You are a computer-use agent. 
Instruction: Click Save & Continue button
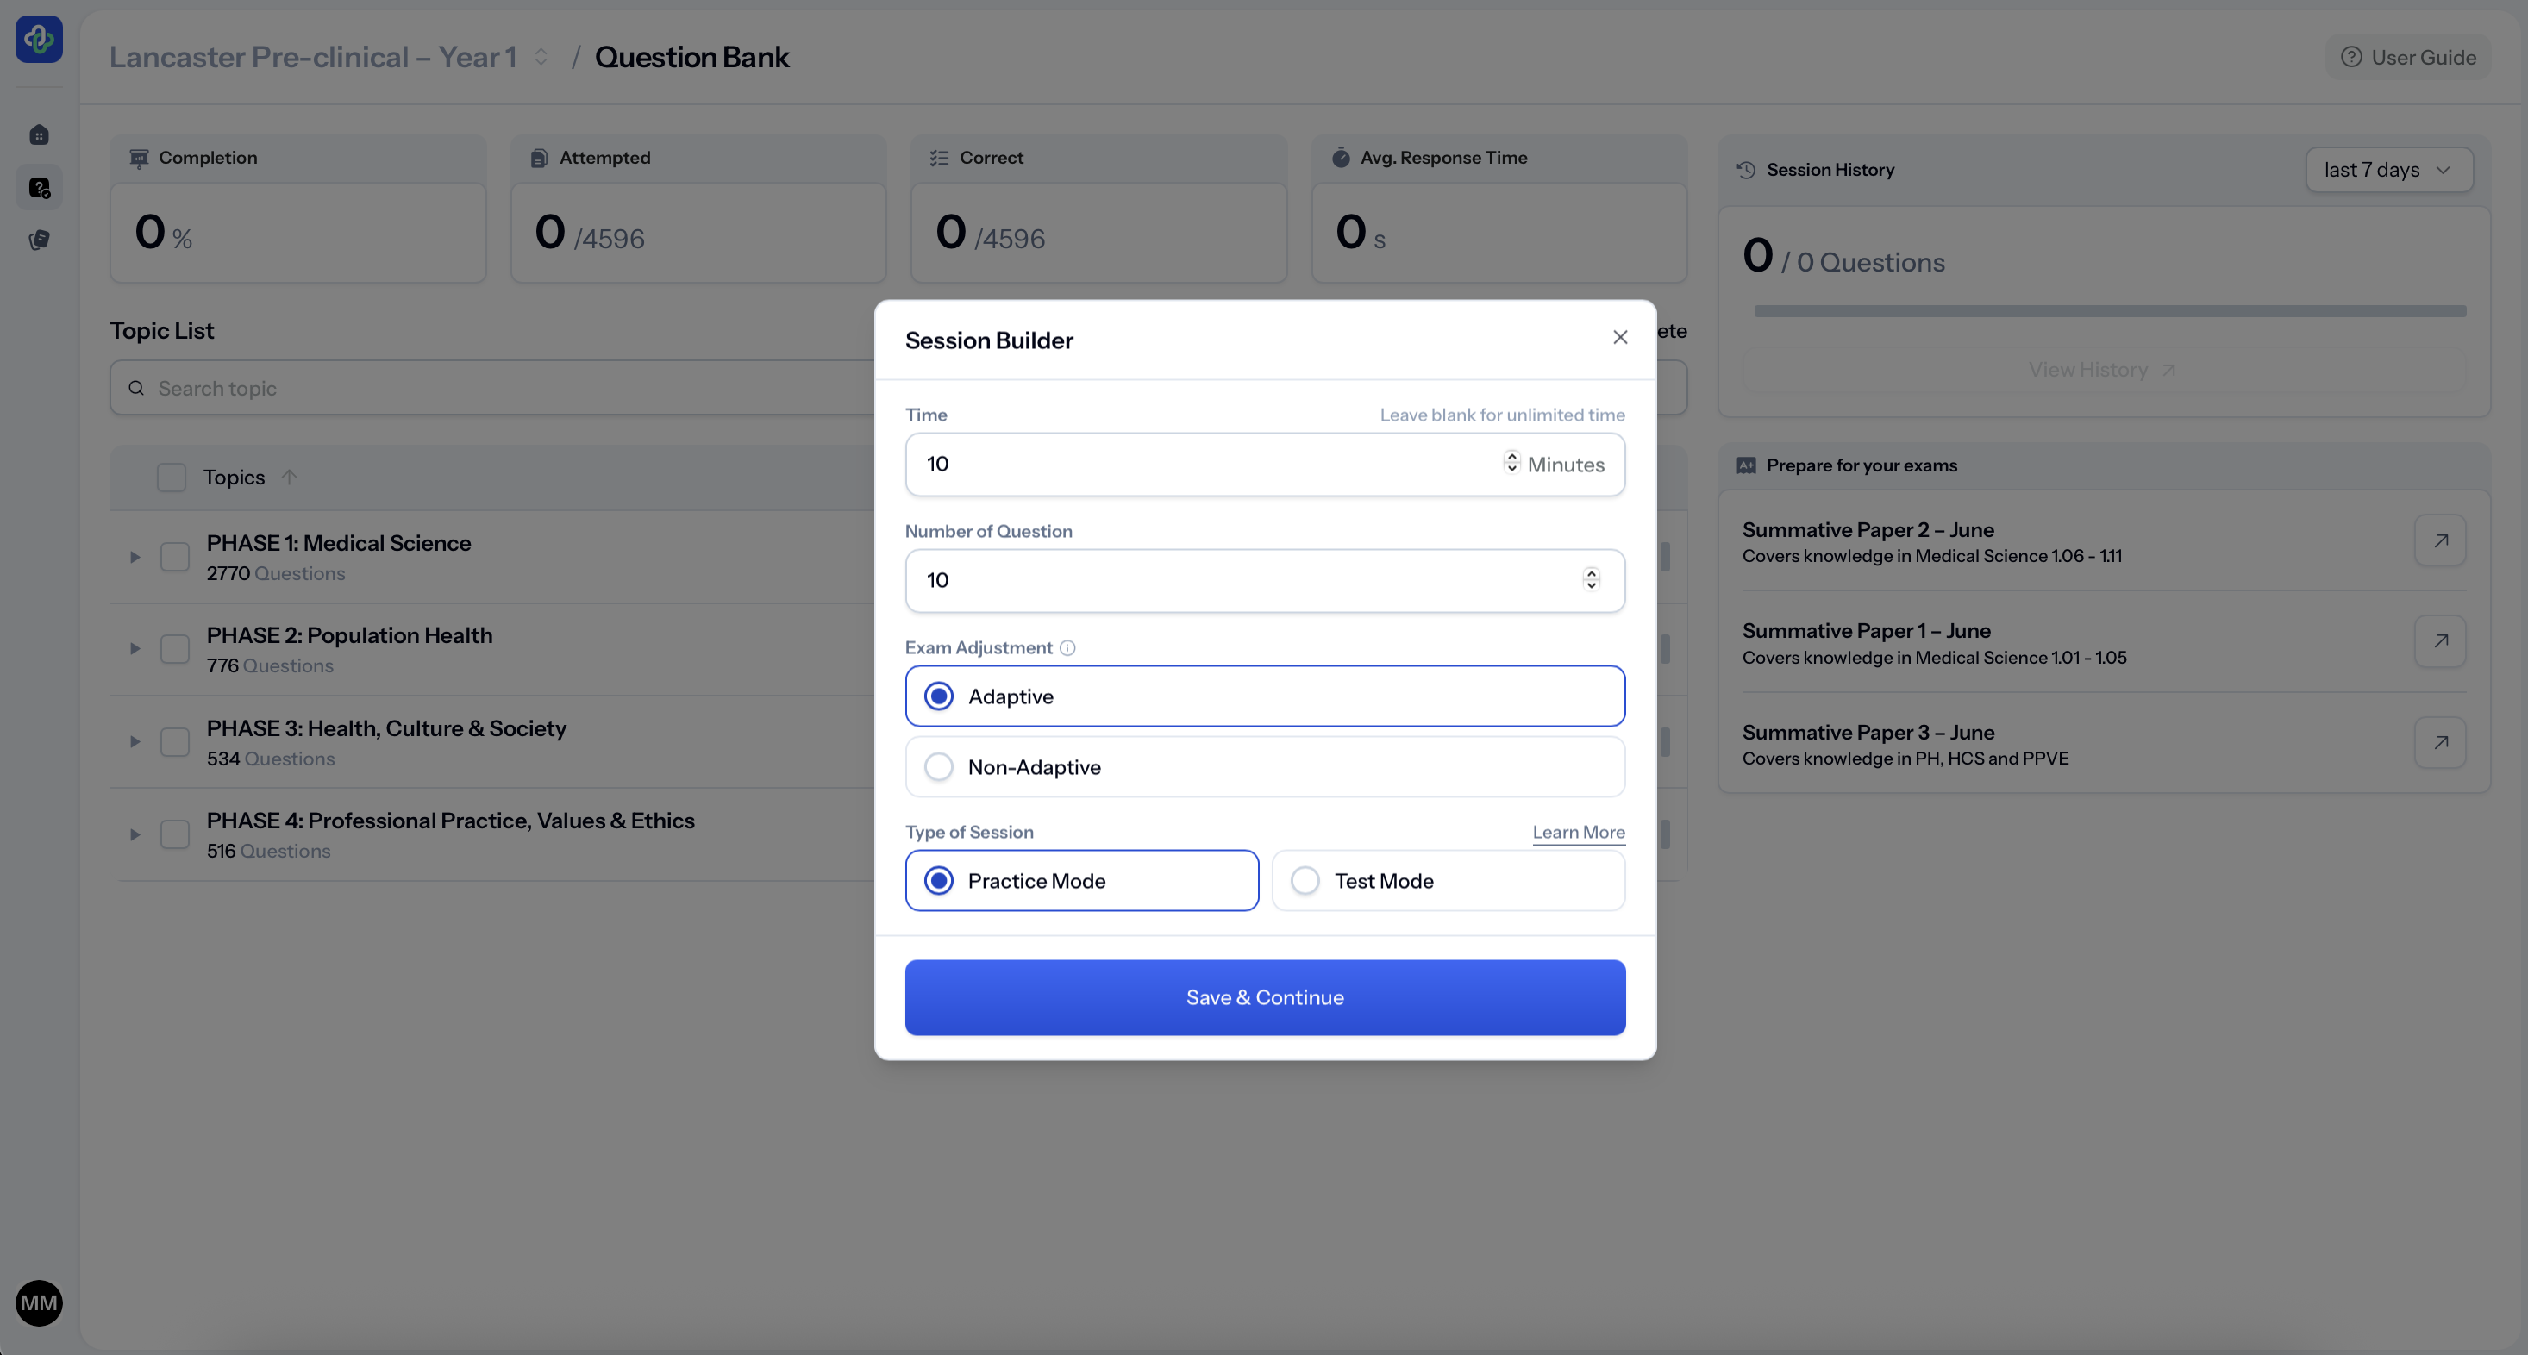(1264, 997)
